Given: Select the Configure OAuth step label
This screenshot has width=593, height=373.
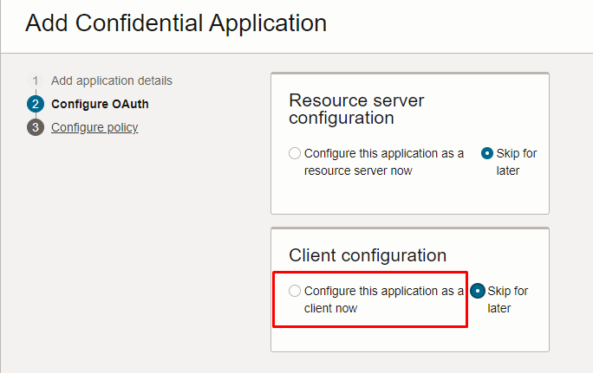Looking at the screenshot, I should 100,104.
